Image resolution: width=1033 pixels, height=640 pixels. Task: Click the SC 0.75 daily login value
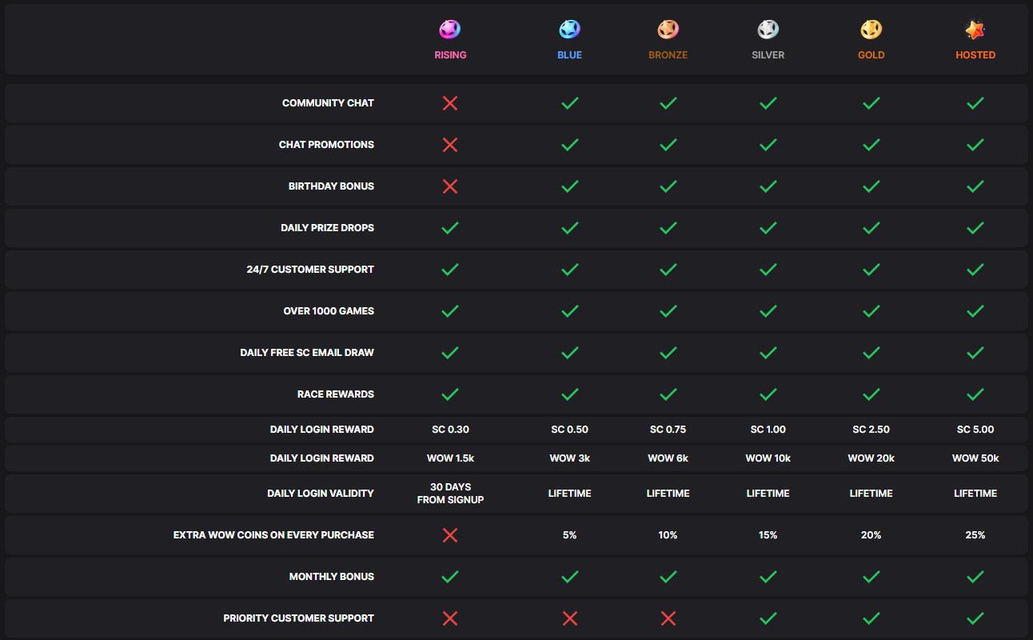(x=668, y=430)
